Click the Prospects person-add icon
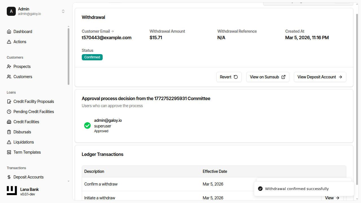The width and height of the screenshot is (361, 203). (9, 66)
